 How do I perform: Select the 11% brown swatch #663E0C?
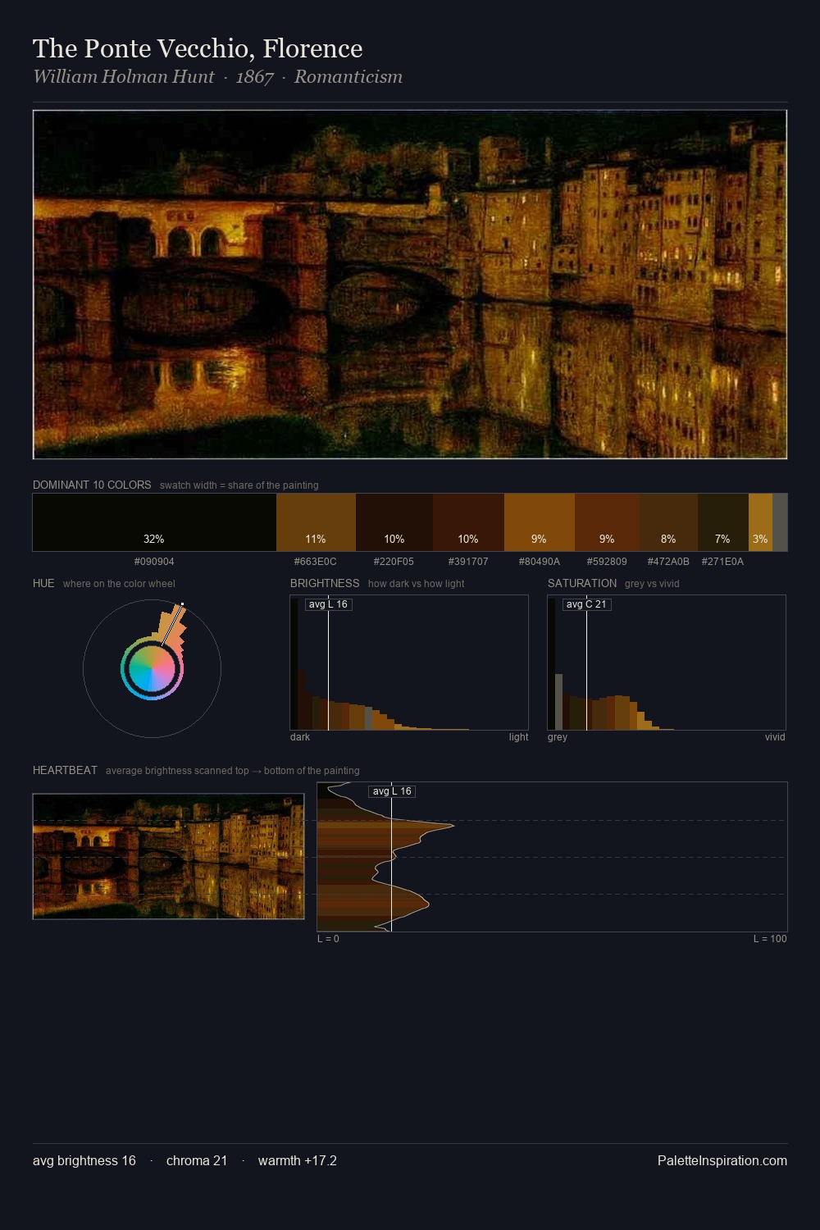point(316,522)
